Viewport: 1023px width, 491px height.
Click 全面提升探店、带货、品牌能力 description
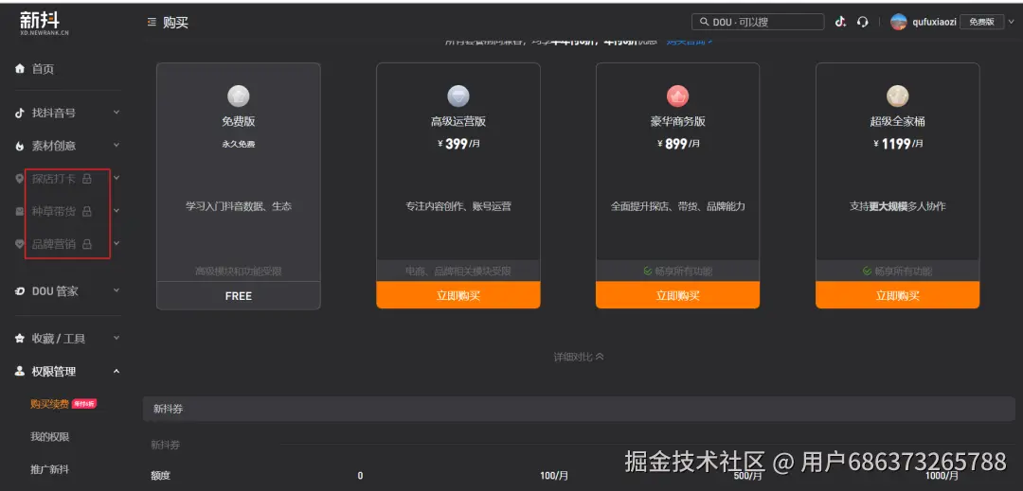(x=677, y=206)
